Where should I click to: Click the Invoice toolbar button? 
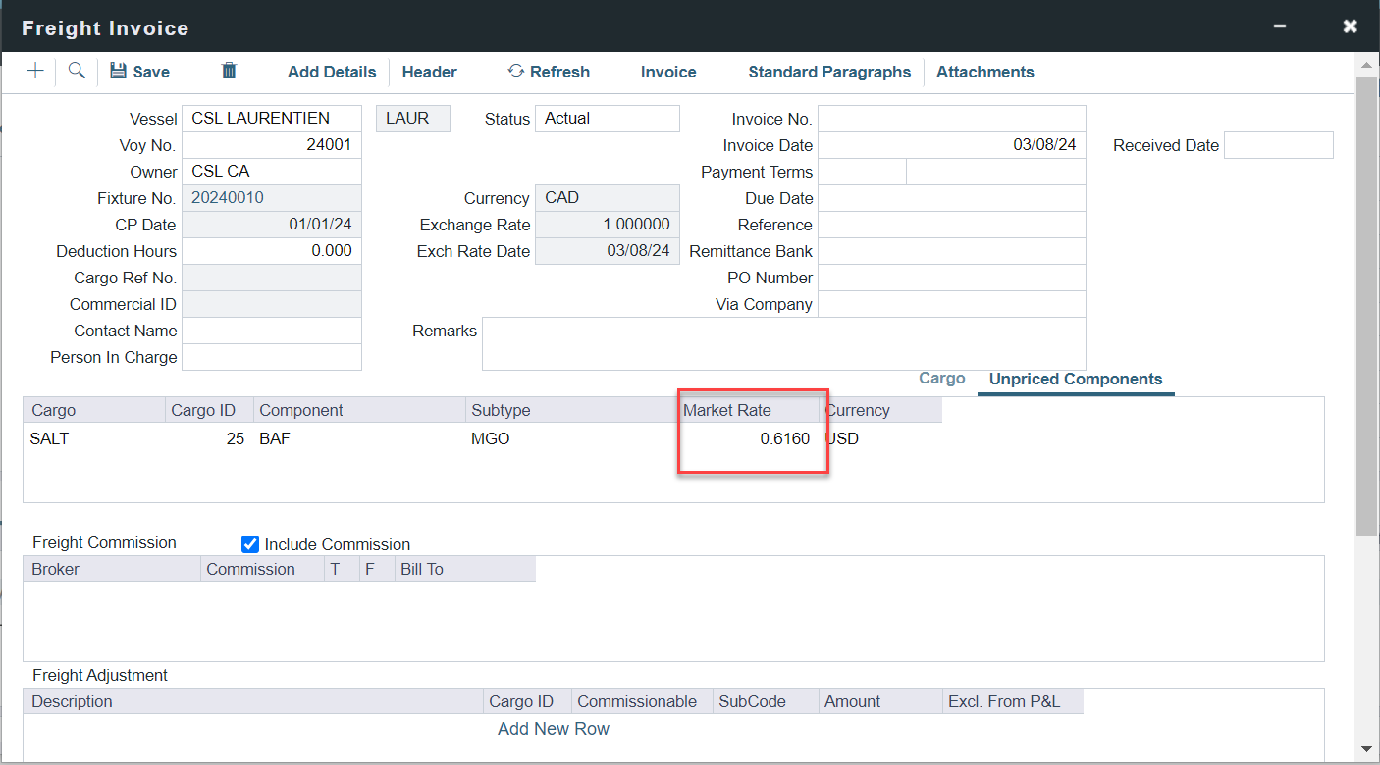coord(668,72)
